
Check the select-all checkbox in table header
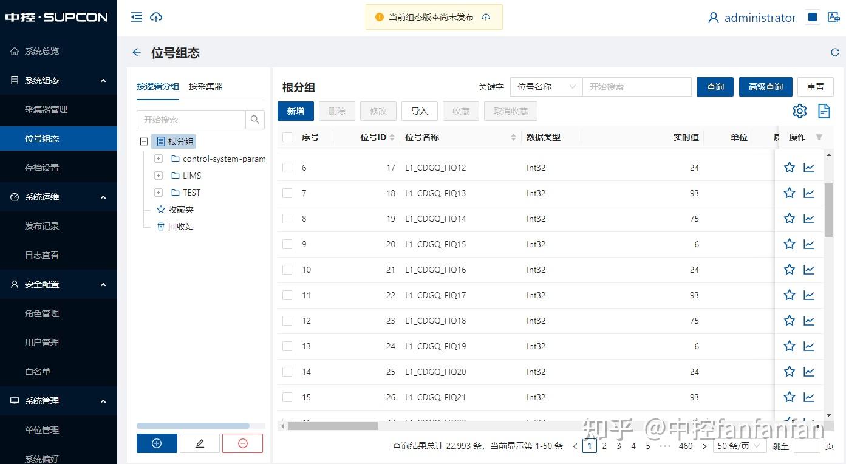[x=287, y=137]
